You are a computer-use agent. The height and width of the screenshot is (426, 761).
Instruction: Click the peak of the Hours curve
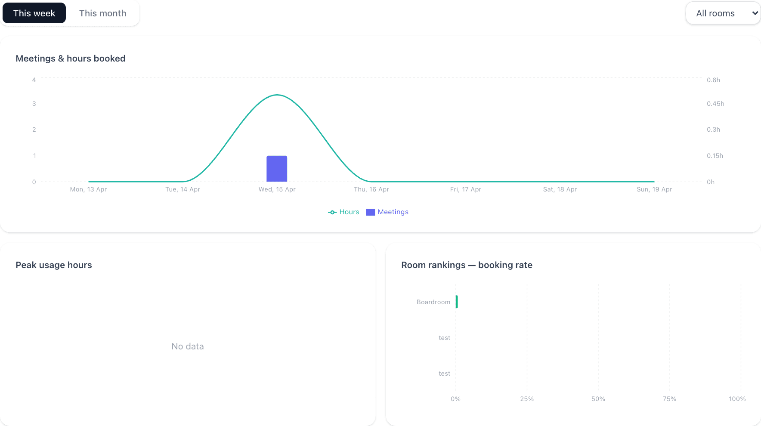pyautogui.click(x=277, y=95)
